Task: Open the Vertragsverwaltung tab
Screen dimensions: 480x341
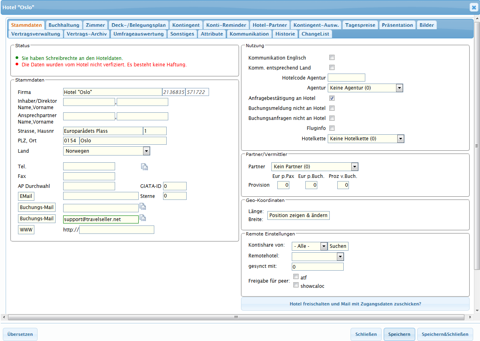Action: (36, 34)
